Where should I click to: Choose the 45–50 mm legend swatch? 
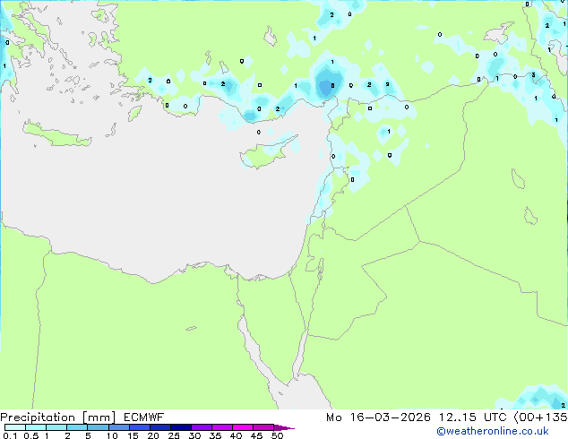pyautogui.click(x=263, y=427)
